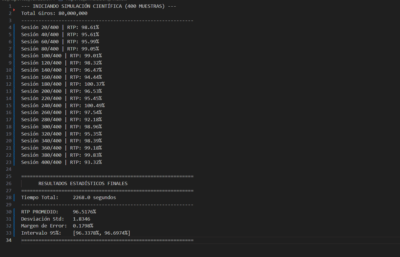Image resolution: width=400 pixels, height=257 pixels.
Task: Select the average RTP value 96.5176%
Action: pos(84,212)
